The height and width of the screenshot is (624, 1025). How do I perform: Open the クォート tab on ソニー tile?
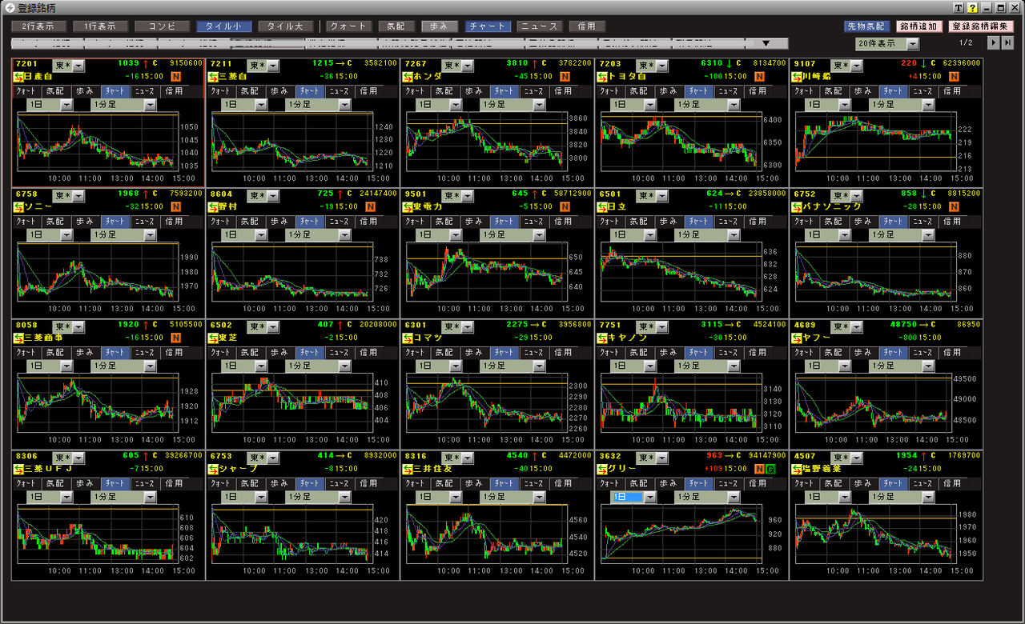(x=27, y=222)
